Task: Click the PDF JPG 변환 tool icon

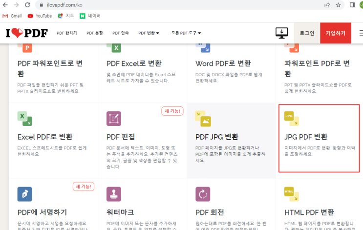Action: click(203, 119)
